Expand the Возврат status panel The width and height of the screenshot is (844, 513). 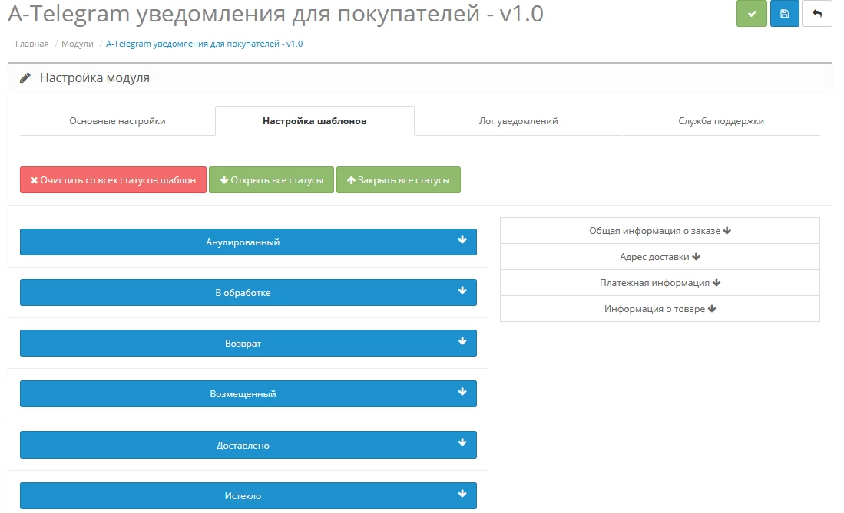point(248,343)
